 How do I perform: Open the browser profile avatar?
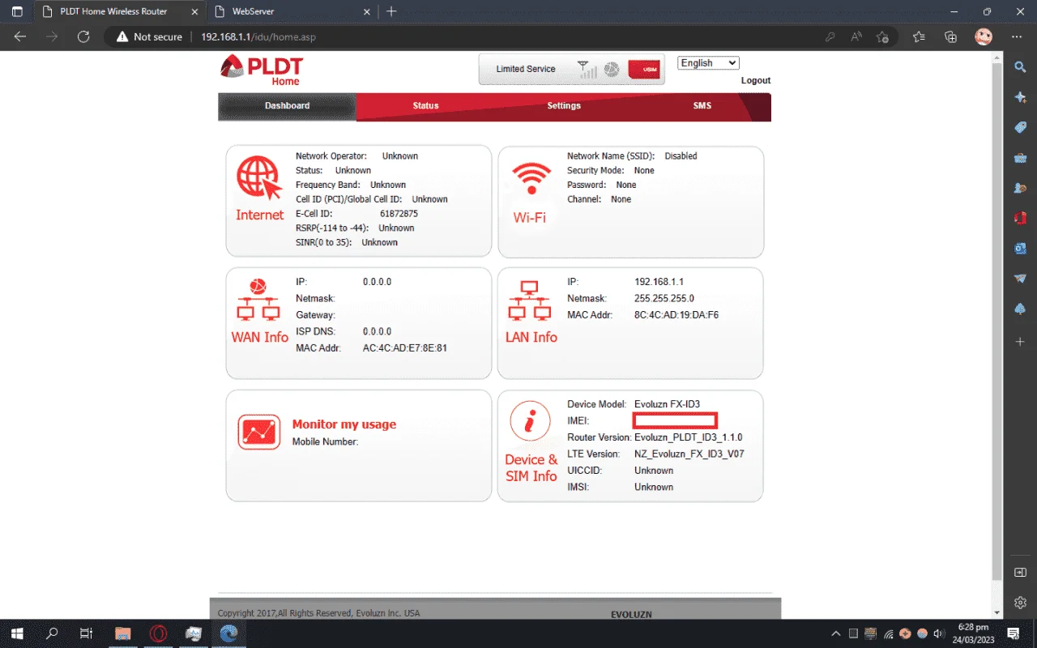coord(984,36)
